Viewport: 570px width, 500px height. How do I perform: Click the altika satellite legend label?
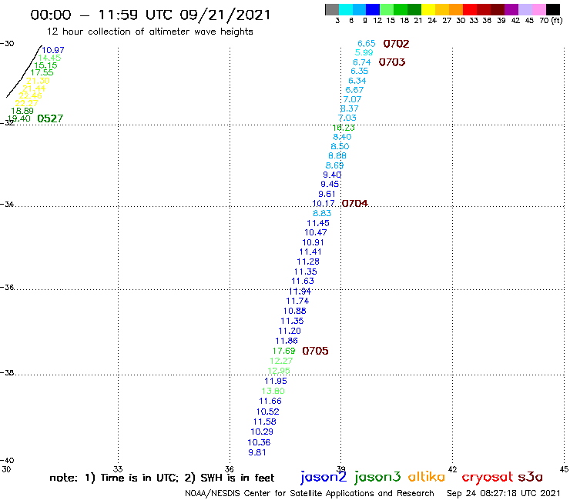427,477
